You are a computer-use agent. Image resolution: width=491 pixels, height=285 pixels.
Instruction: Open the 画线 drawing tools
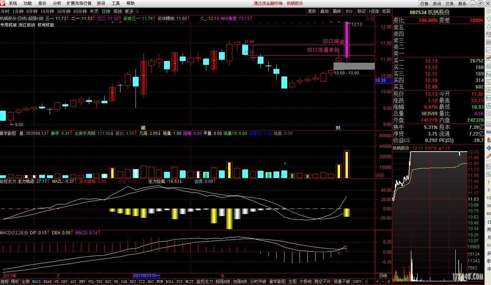pyautogui.click(x=337, y=11)
